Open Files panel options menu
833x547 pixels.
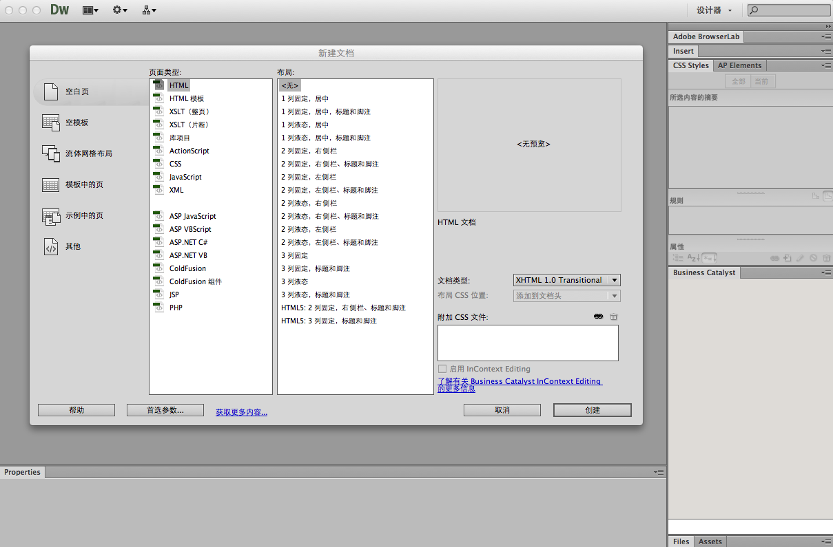[826, 541]
